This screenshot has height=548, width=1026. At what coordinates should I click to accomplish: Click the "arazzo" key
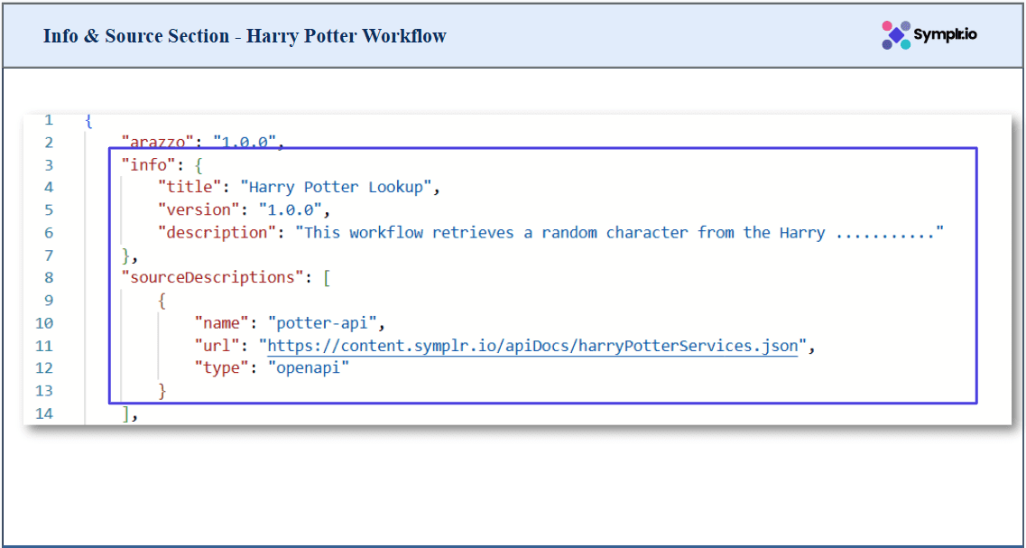click(x=157, y=142)
